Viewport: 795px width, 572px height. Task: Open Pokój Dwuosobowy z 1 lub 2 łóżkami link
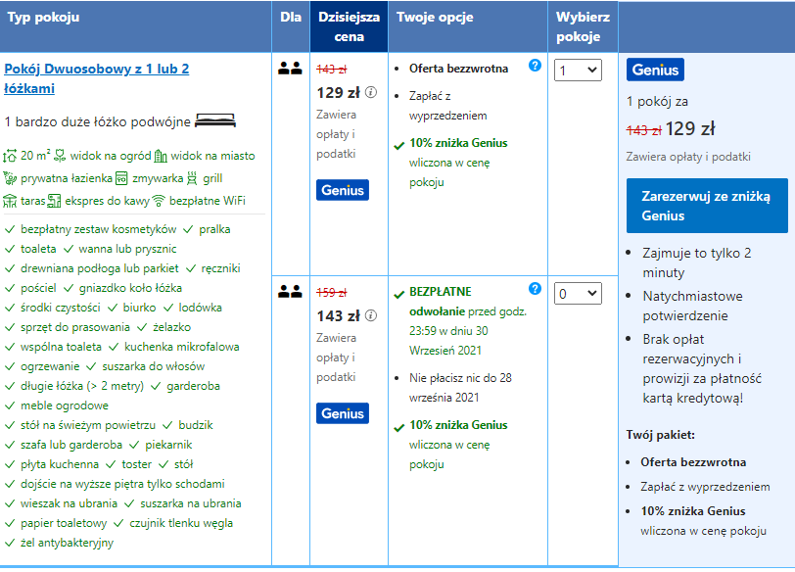point(96,78)
